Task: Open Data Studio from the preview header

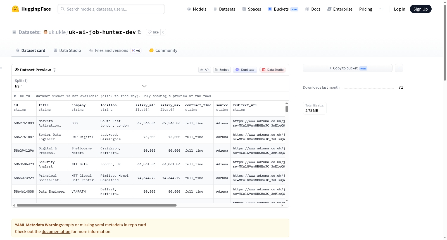Action: 273,70
